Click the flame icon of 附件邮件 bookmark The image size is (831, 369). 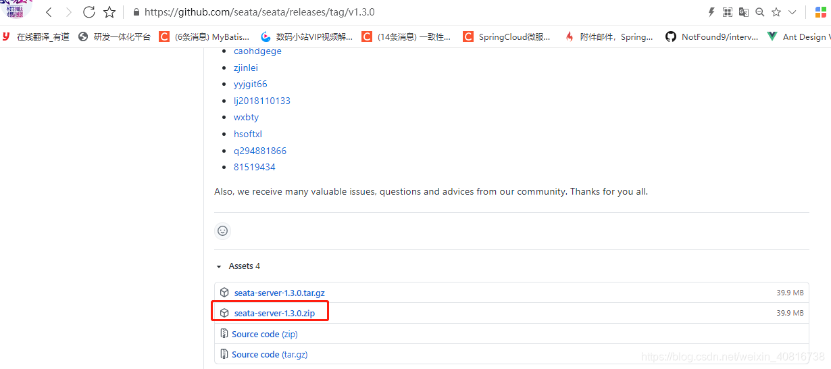(570, 36)
